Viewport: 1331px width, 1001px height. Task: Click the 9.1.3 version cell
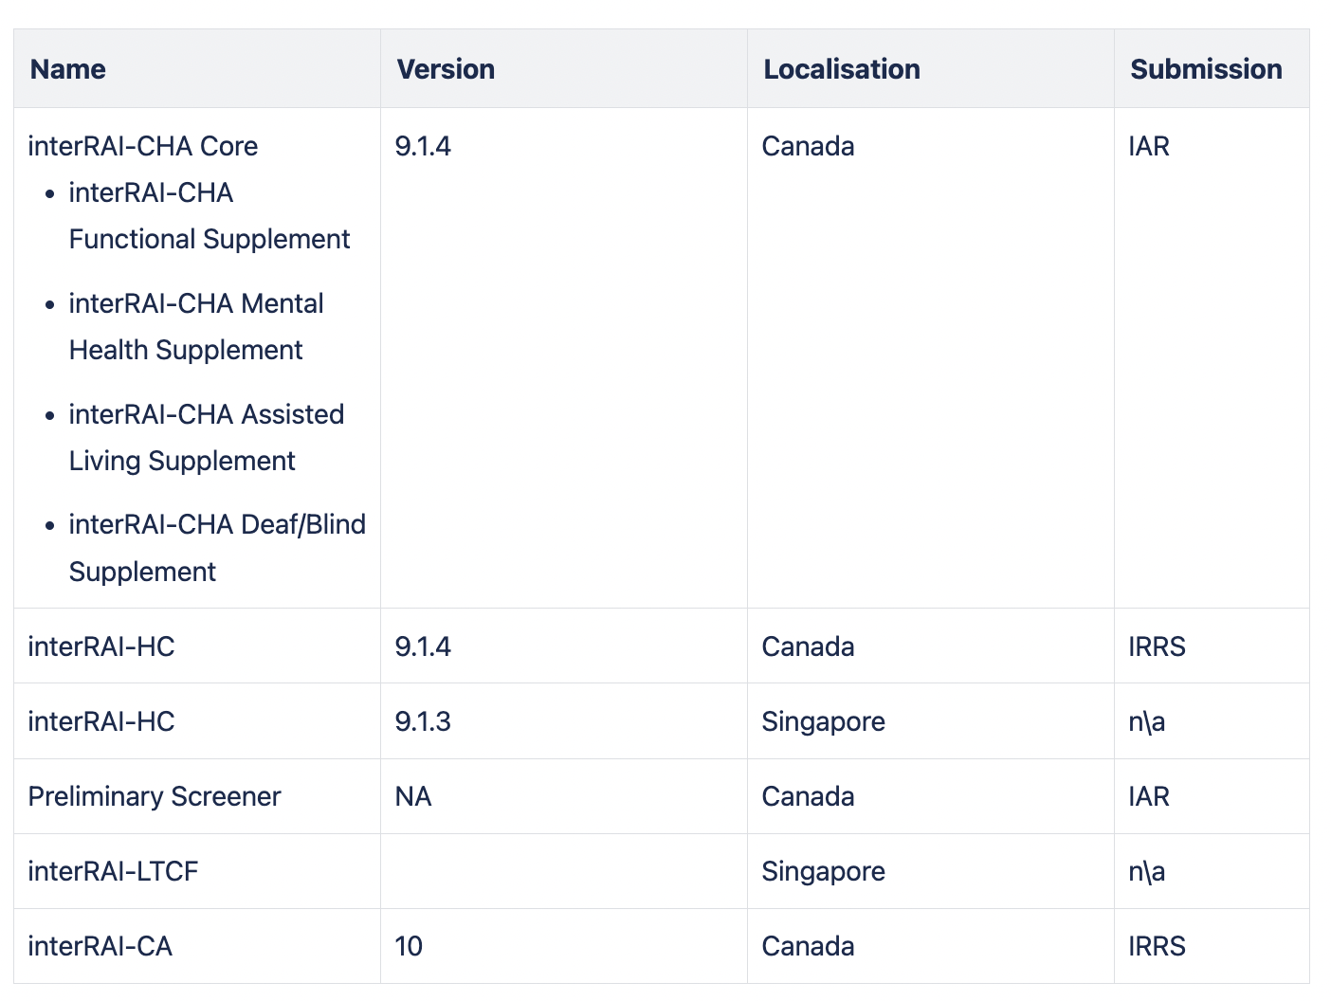pos(423,721)
